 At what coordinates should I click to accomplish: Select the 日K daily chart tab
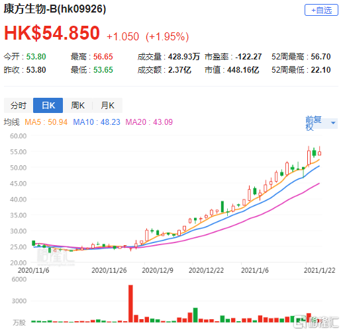(x=48, y=105)
